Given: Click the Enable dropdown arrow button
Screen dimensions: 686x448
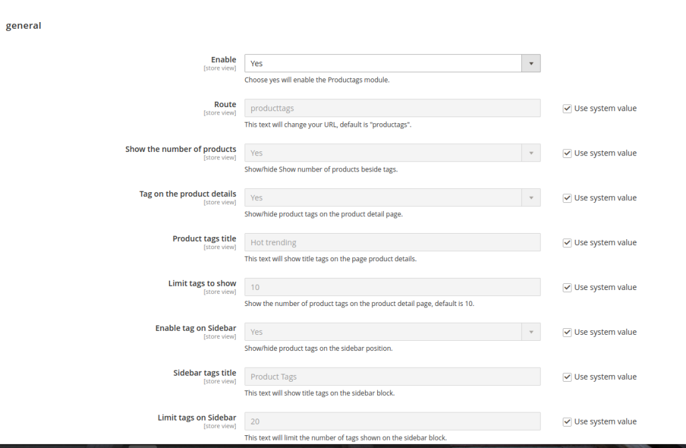Looking at the screenshot, I should click(x=531, y=64).
